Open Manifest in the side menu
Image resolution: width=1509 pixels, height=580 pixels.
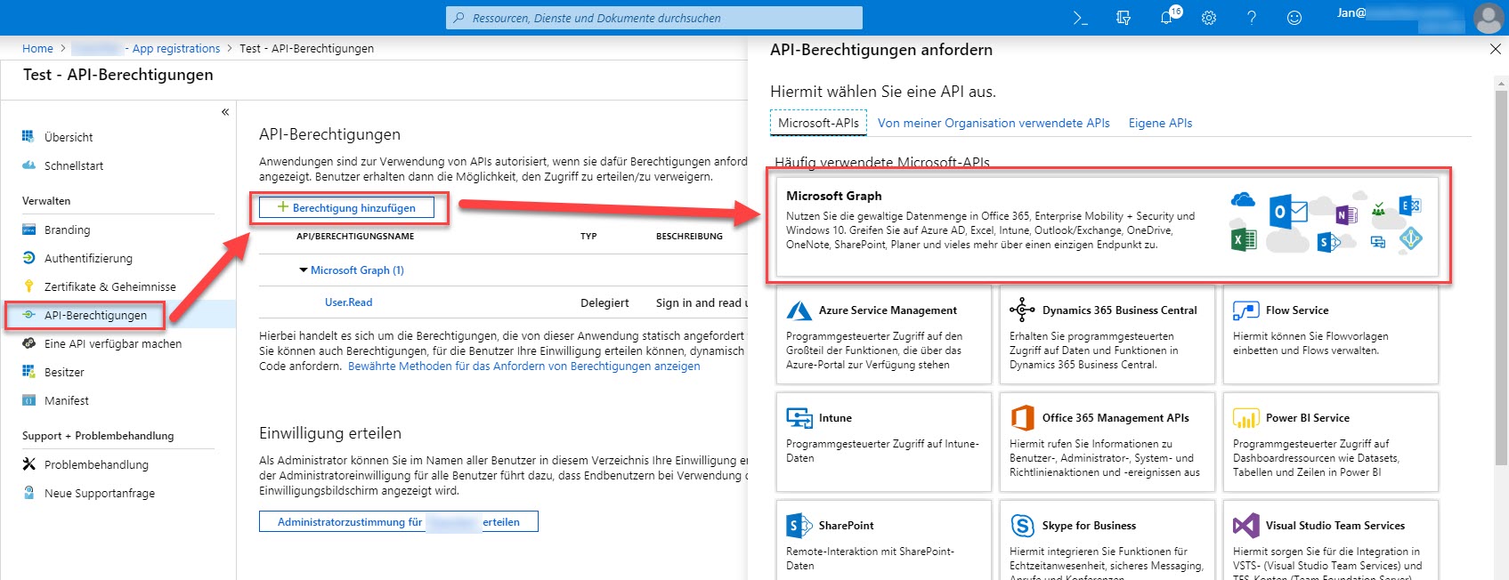coord(67,400)
